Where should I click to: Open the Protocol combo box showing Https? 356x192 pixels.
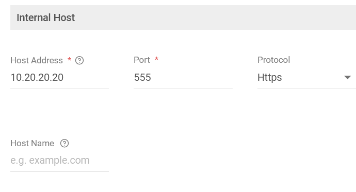(x=306, y=77)
